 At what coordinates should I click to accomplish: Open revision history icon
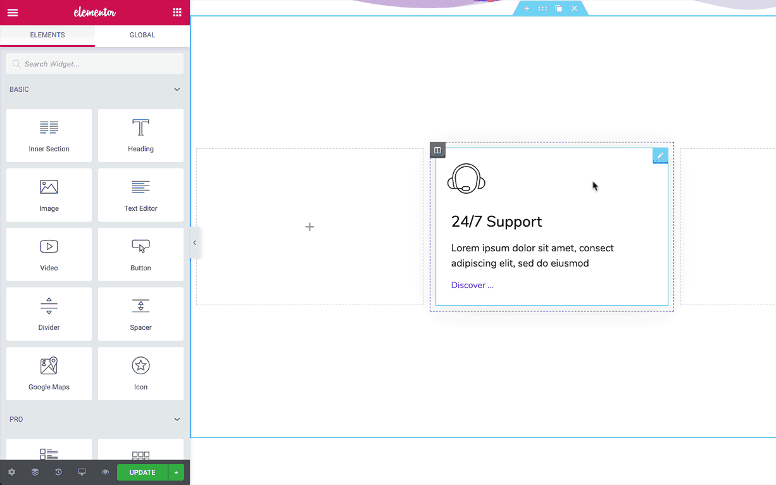(x=58, y=472)
